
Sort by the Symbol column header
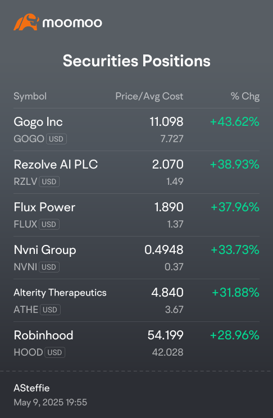point(30,96)
